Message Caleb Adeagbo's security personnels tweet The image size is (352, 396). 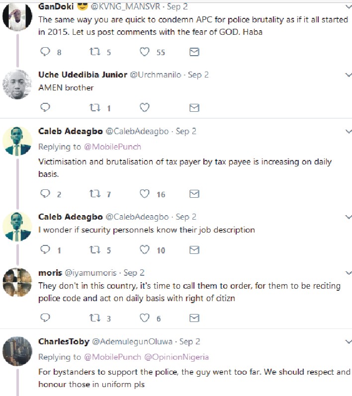click(194, 250)
